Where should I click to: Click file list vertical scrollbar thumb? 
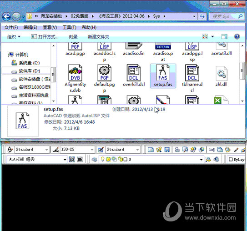click(242, 71)
